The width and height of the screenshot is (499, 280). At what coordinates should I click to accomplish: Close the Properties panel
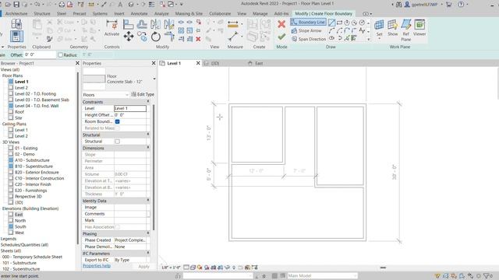click(154, 63)
